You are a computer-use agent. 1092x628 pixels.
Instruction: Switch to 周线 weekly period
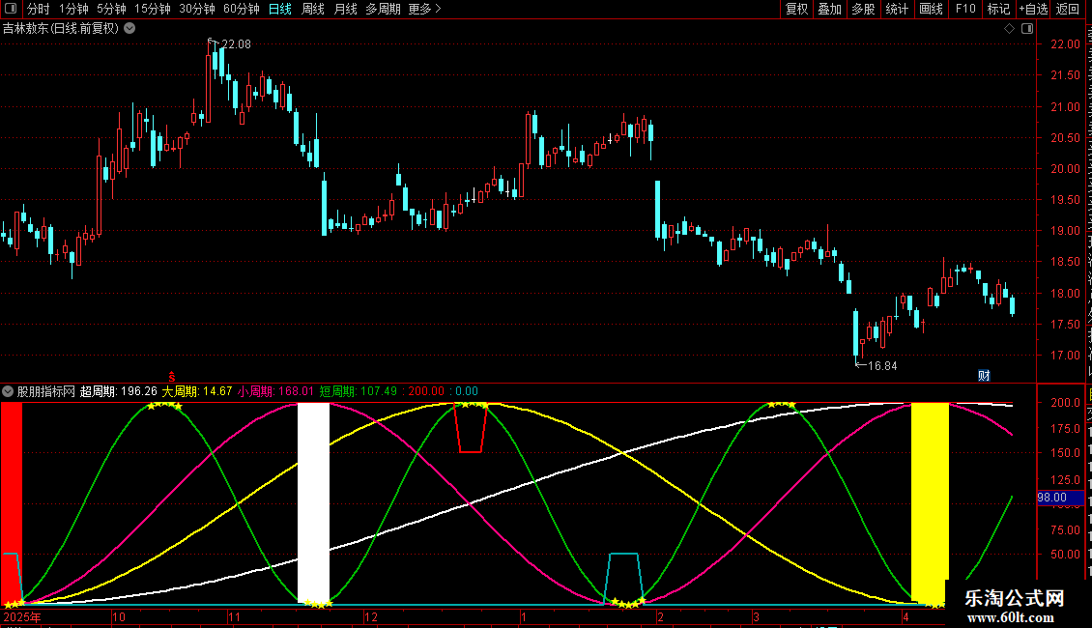point(313,9)
